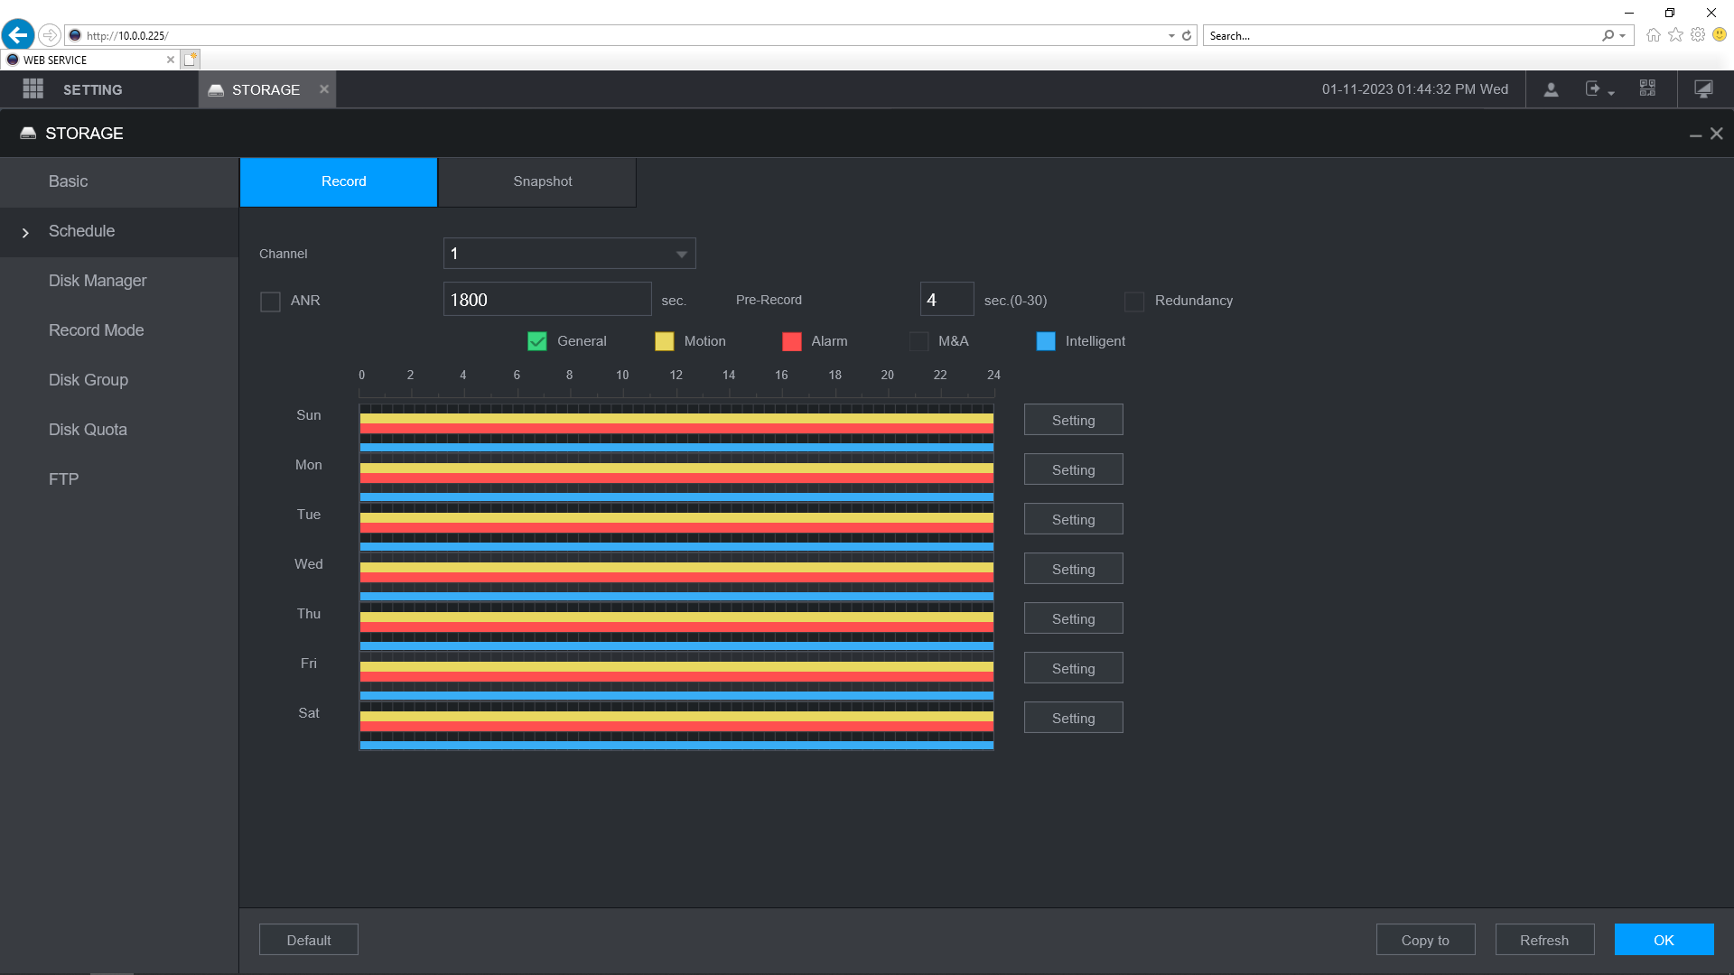Enable the ANR checkbox
This screenshot has height=975, width=1734.
coord(270,301)
